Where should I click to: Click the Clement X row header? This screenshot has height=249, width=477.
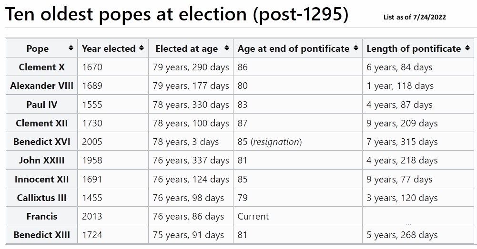[x=41, y=67]
